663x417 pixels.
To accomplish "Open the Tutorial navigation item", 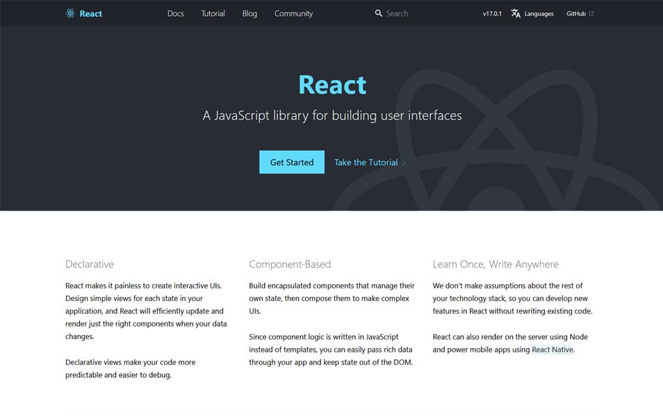I will tap(213, 13).
